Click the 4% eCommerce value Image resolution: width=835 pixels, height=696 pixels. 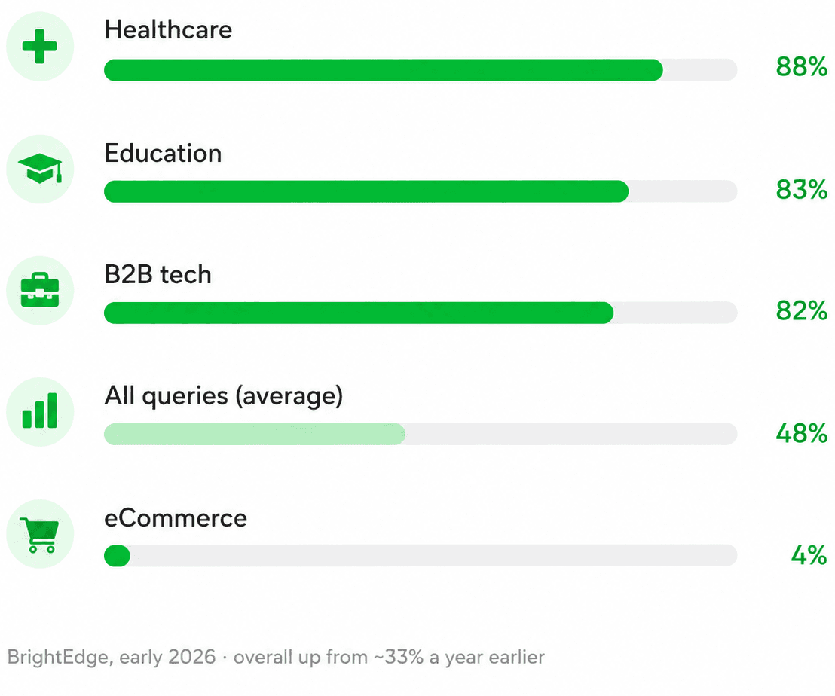click(809, 555)
